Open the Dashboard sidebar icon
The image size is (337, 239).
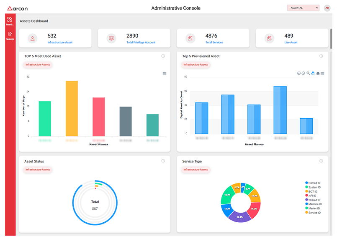click(x=10, y=21)
